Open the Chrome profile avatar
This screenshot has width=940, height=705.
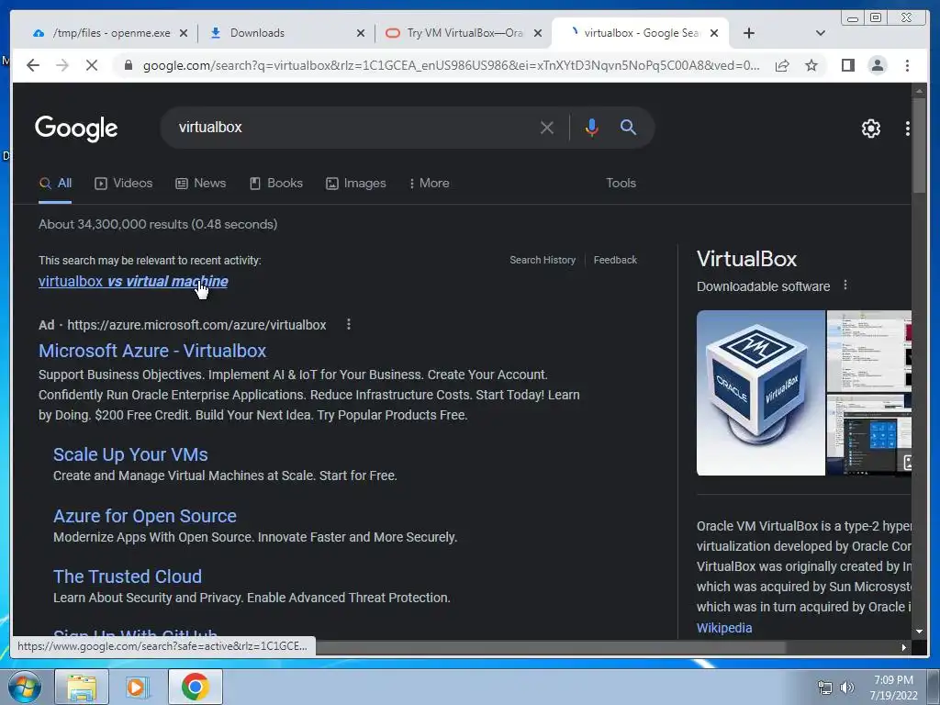(877, 65)
